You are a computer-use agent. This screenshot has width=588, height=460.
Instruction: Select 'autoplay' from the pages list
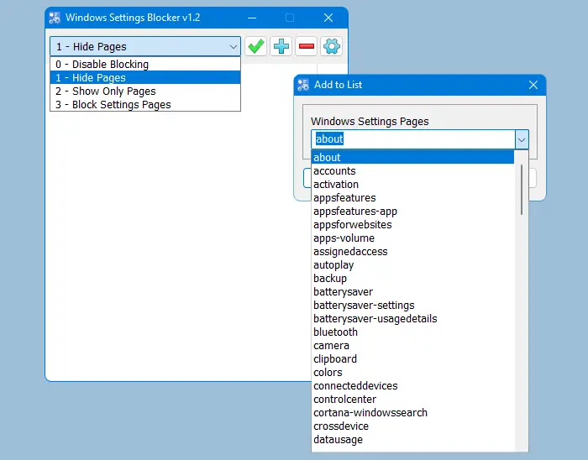[x=413, y=265]
